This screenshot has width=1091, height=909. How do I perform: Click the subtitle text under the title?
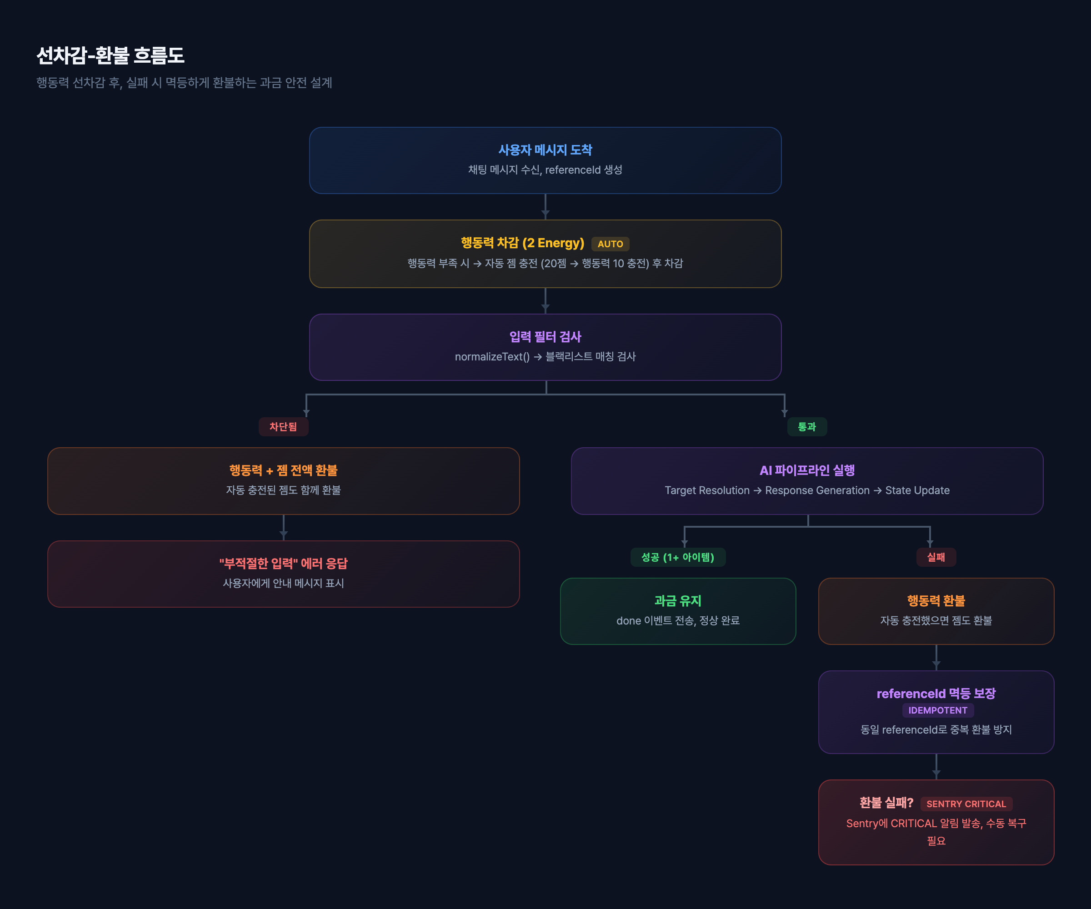tap(184, 83)
